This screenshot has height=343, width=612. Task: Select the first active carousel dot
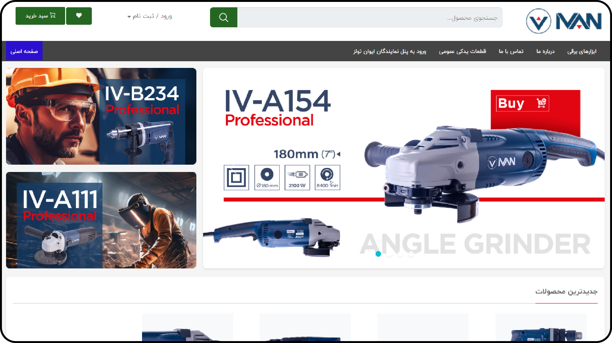click(x=378, y=254)
